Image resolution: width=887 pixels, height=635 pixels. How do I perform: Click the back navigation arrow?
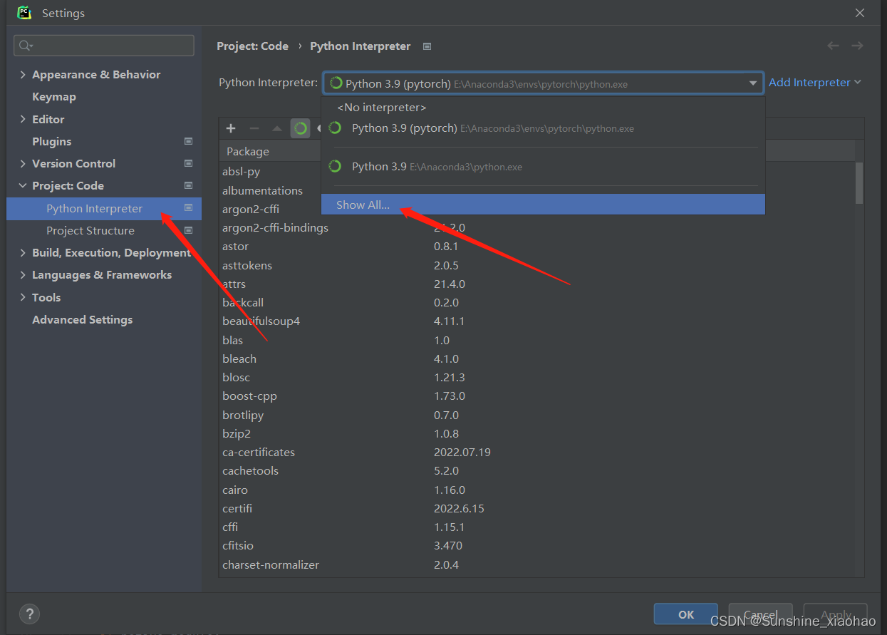coord(833,46)
